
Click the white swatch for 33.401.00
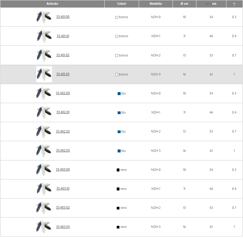(x=116, y=17)
